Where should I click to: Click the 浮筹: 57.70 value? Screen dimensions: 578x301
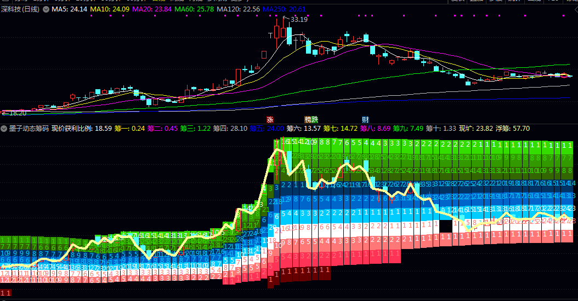(x=512, y=129)
